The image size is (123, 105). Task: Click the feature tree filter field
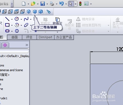click(14, 51)
